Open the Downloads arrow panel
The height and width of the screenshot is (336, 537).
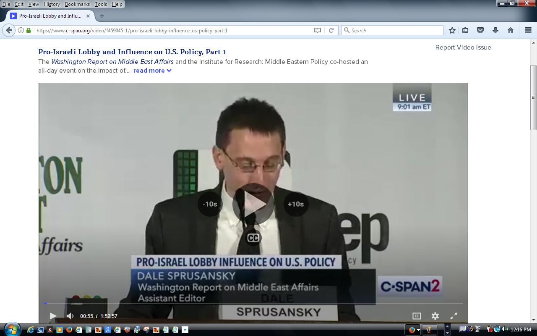coord(495,30)
